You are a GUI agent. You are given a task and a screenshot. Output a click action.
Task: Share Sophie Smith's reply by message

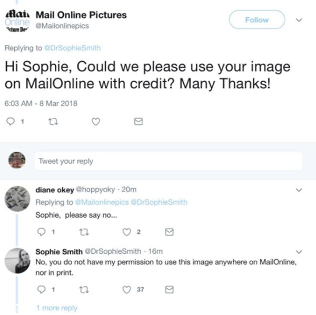[169, 289]
